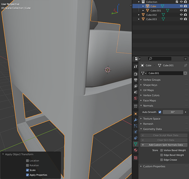The image size is (189, 179).
Task: Open the Render properties tab
Action: 135,74
